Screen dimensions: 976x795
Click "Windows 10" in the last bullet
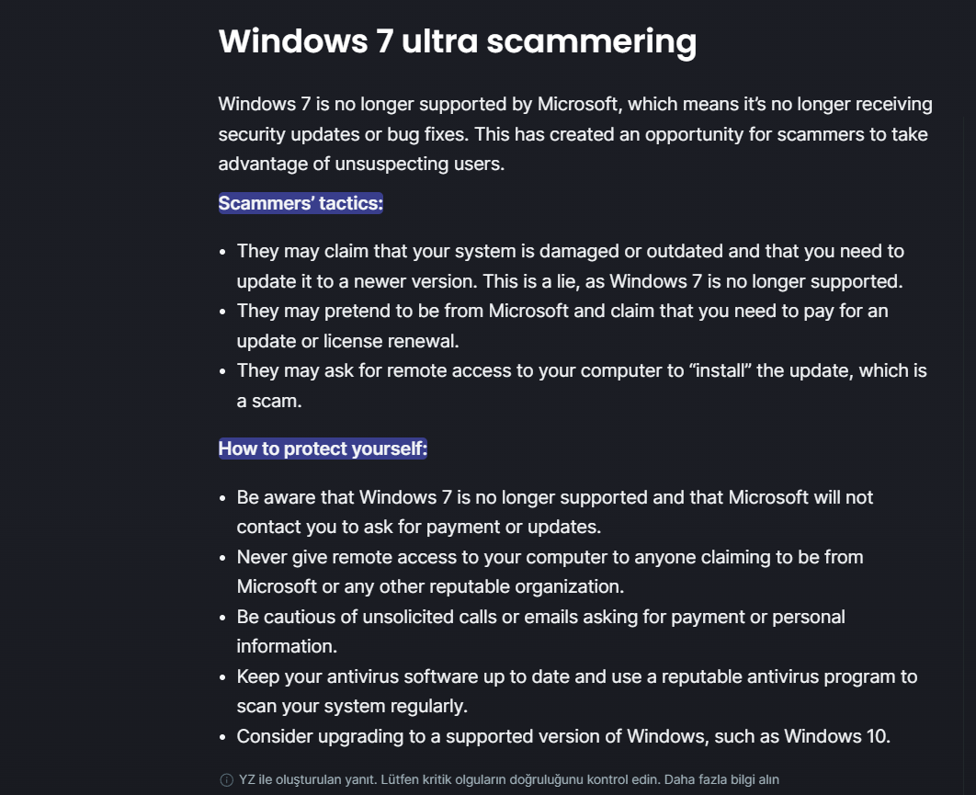coord(835,736)
